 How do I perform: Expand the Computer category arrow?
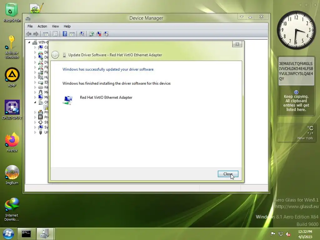click(35, 47)
